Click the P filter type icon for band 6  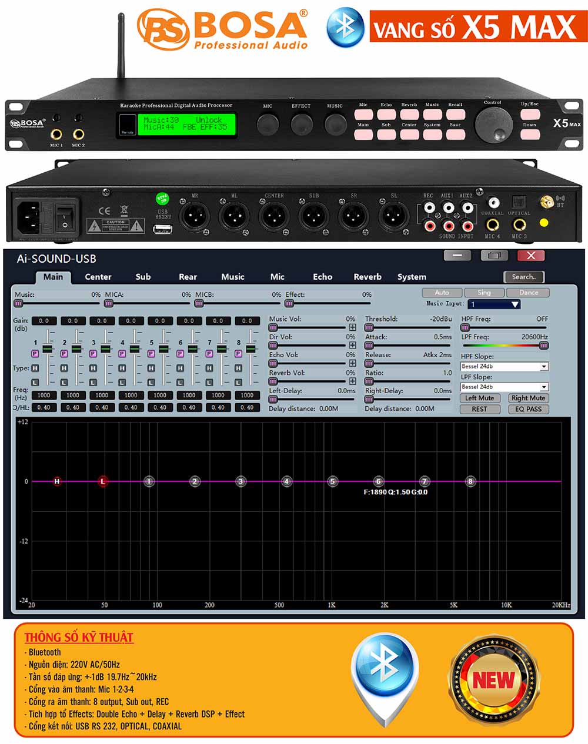pos(180,354)
